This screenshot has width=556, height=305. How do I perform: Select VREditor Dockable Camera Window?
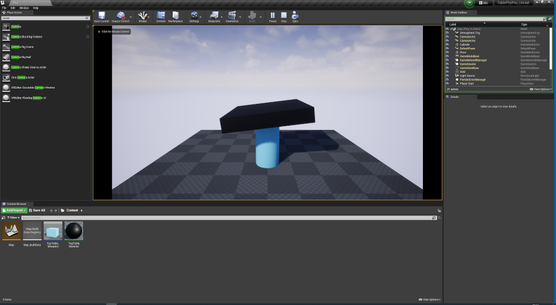pyautogui.click(x=46, y=88)
